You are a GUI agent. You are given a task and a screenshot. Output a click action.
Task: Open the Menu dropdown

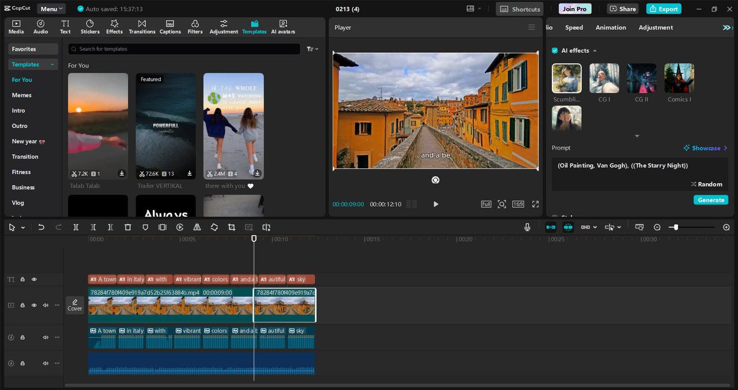pyautogui.click(x=51, y=9)
